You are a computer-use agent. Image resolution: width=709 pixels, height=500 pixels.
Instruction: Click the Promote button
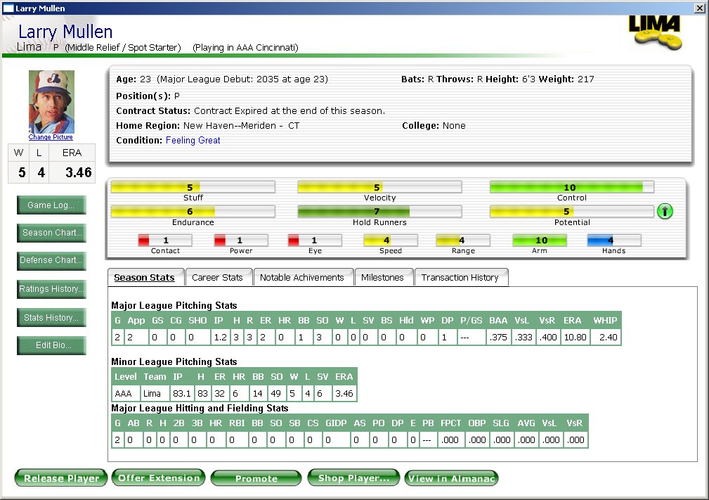[256, 477]
